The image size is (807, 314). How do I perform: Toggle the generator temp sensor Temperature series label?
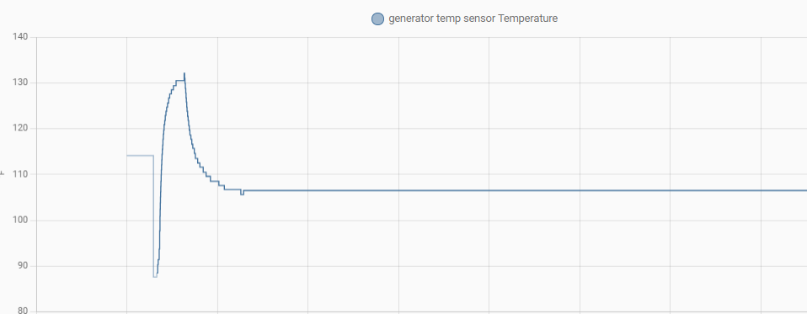click(473, 19)
